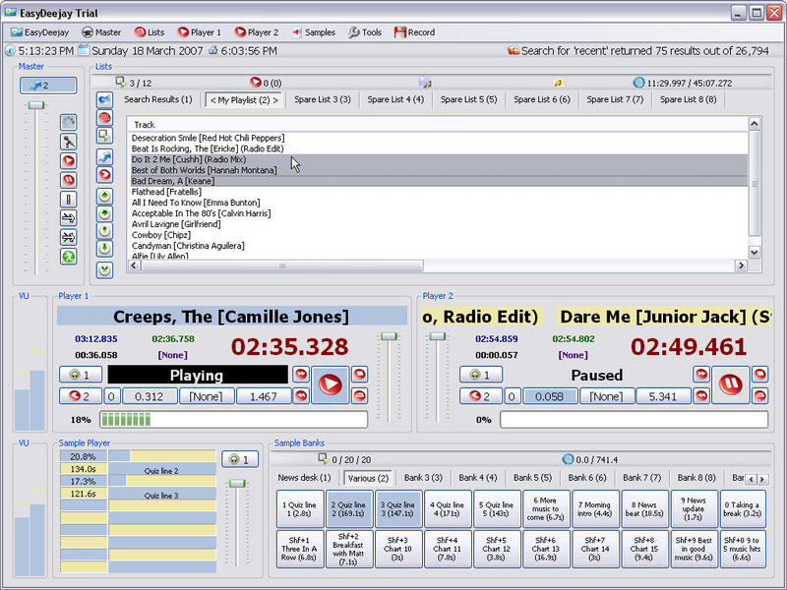Viewport: 787px width, 590px height.
Task: Click the clock icon beside 11:29.997 / 45:07.272
Action: tap(638, 83)
